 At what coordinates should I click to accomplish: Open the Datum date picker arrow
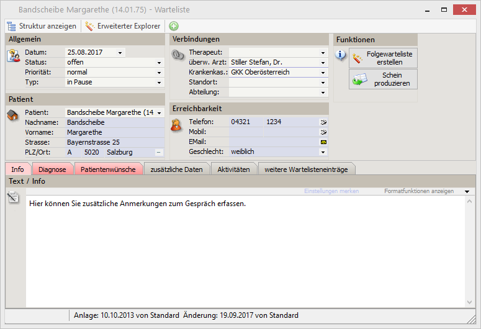pos(120,53)
